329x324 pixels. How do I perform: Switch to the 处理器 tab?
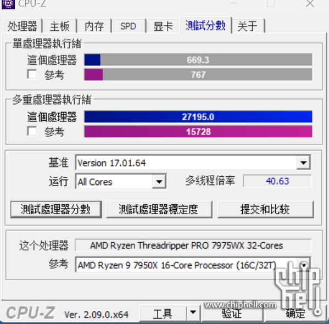22,26
